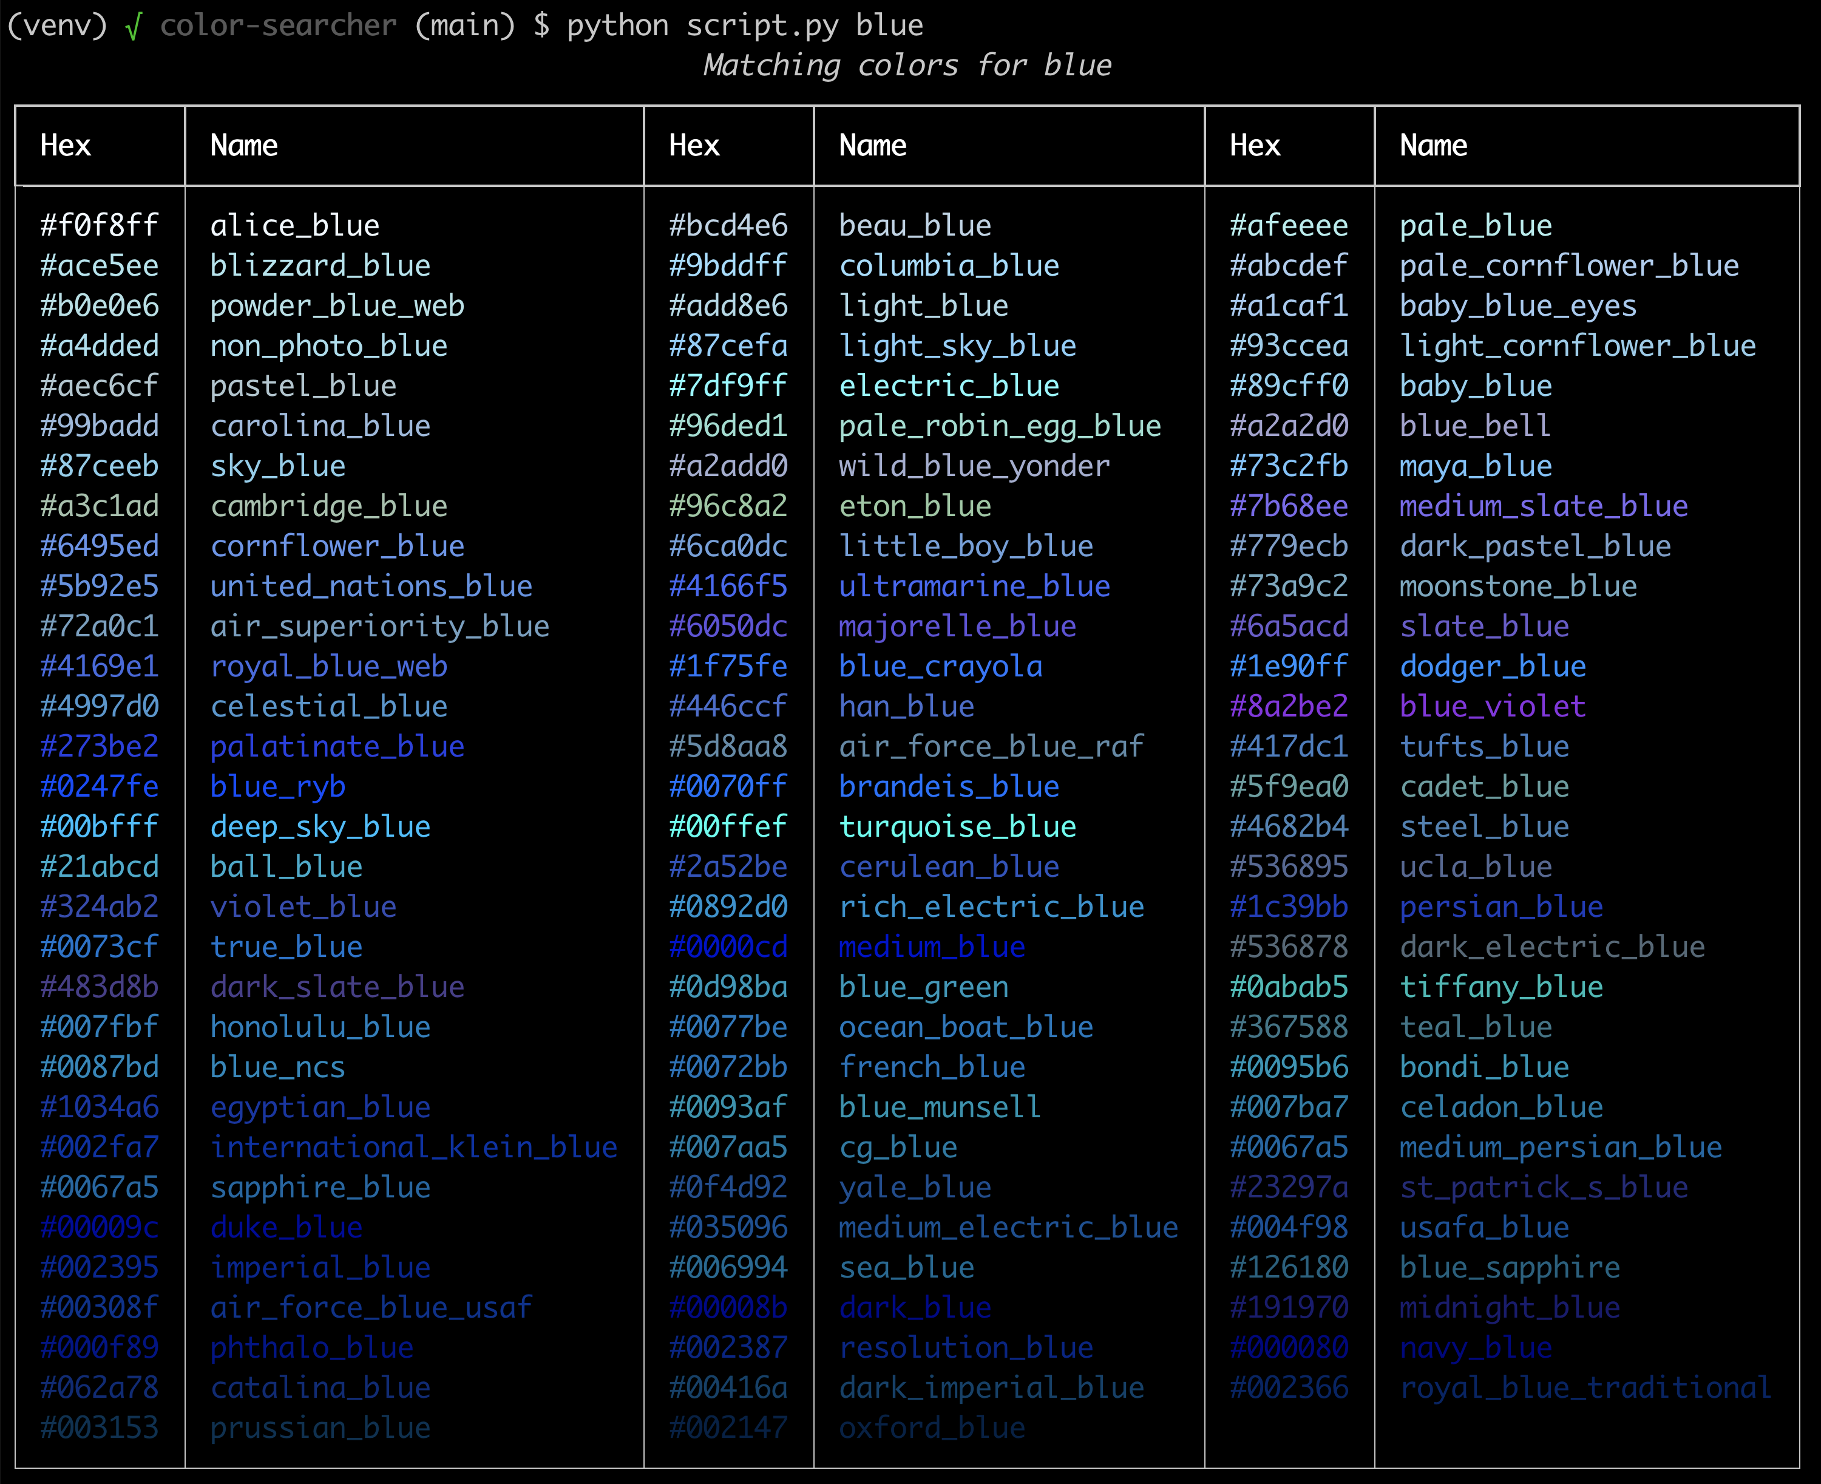1821x1484 pixels.
Task: Click the tiffany_blue entry
Action: click(x=1501, y=987)
